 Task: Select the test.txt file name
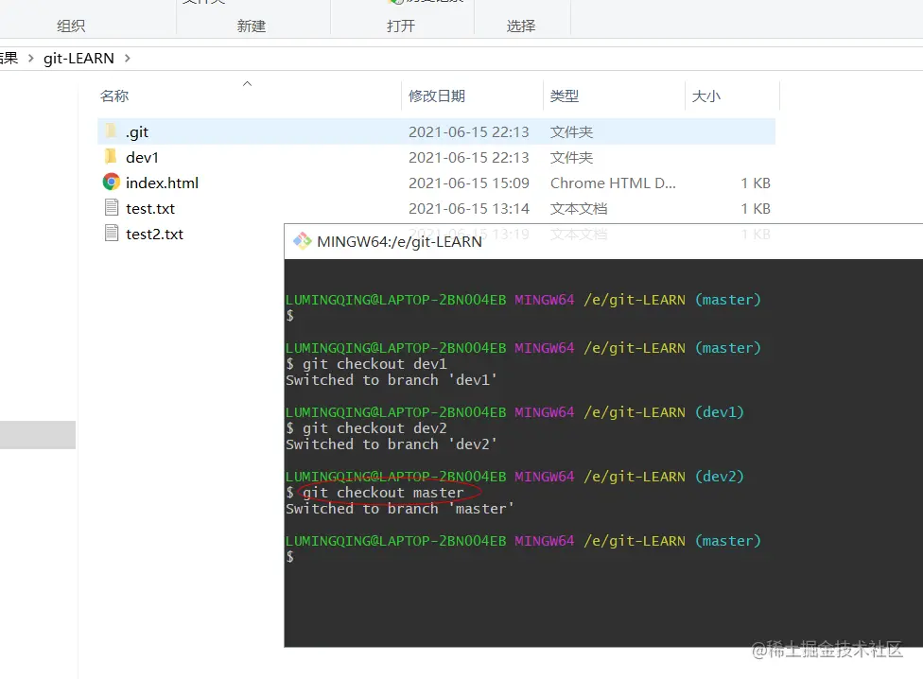(150, 208)
